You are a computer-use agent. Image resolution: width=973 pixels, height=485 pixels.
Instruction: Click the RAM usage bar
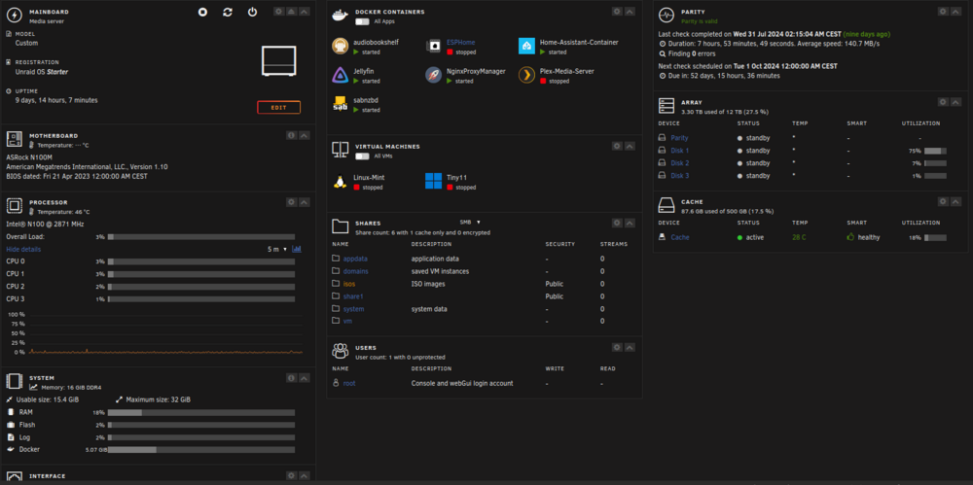point(201,412)
